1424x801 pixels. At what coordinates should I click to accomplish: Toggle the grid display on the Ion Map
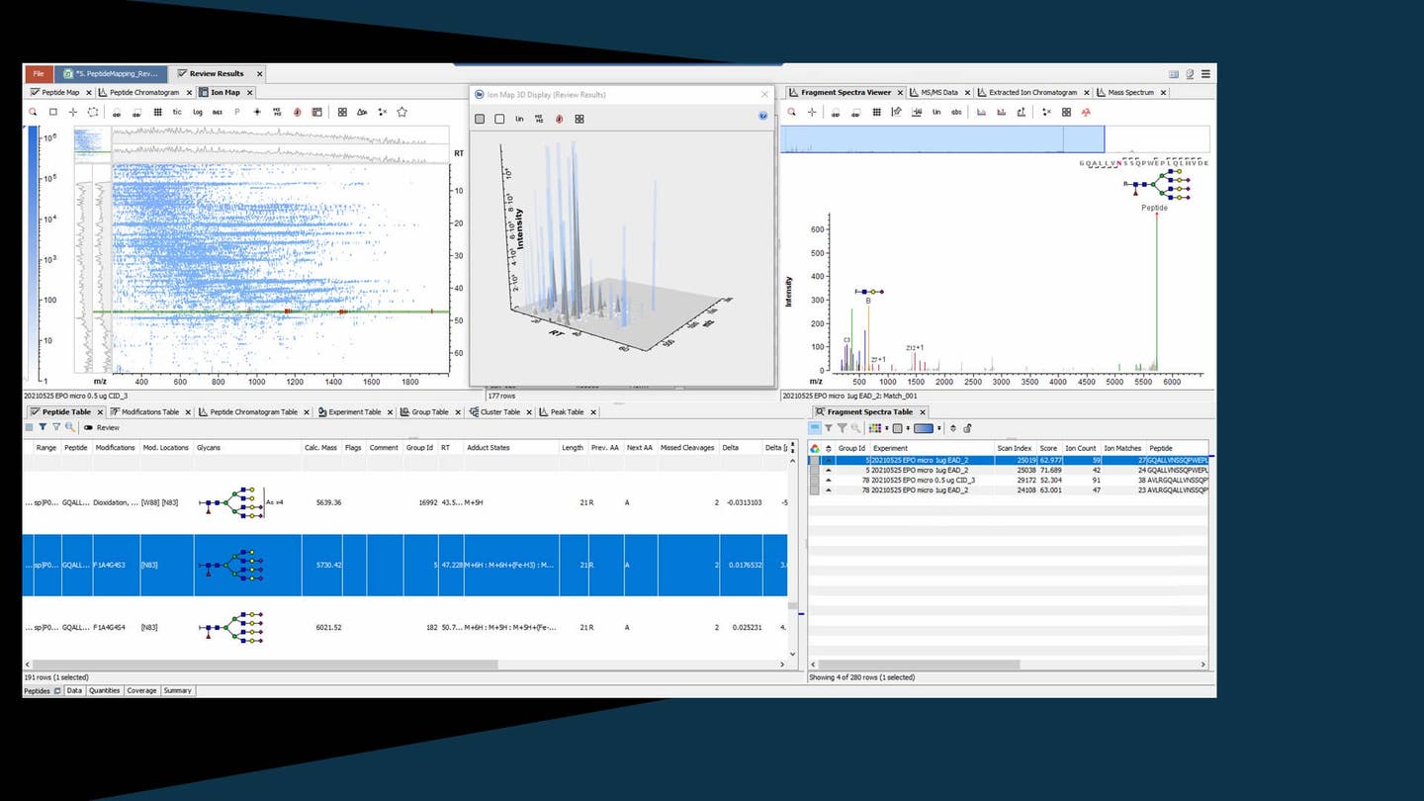[x=157, y=112]
